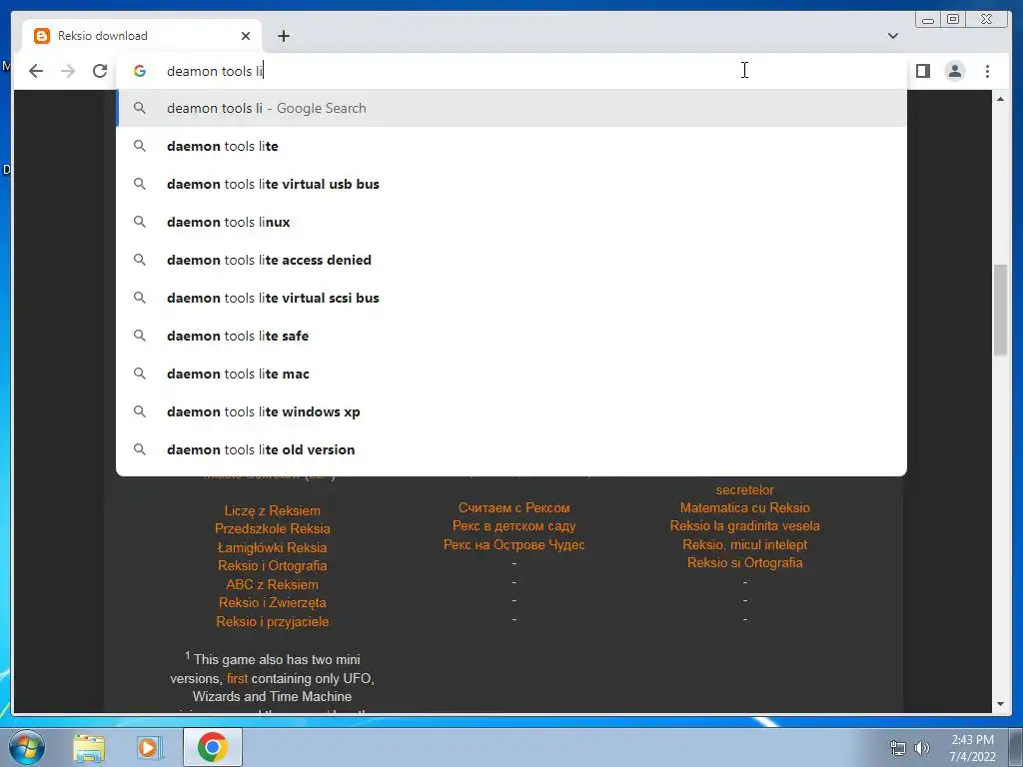
Task: Choose 'daemon tools lite mac' suggestion
Action: pyautogui.click(x=511, y=374)
